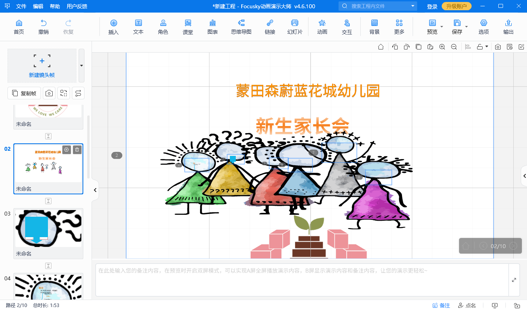This screenshot has width=527, height=309.
Task: Click transition icon between frames 02 and 03
Action: pos(48,201)
